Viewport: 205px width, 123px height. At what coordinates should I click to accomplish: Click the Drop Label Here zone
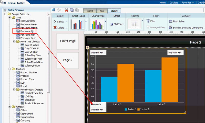point(98,110)
